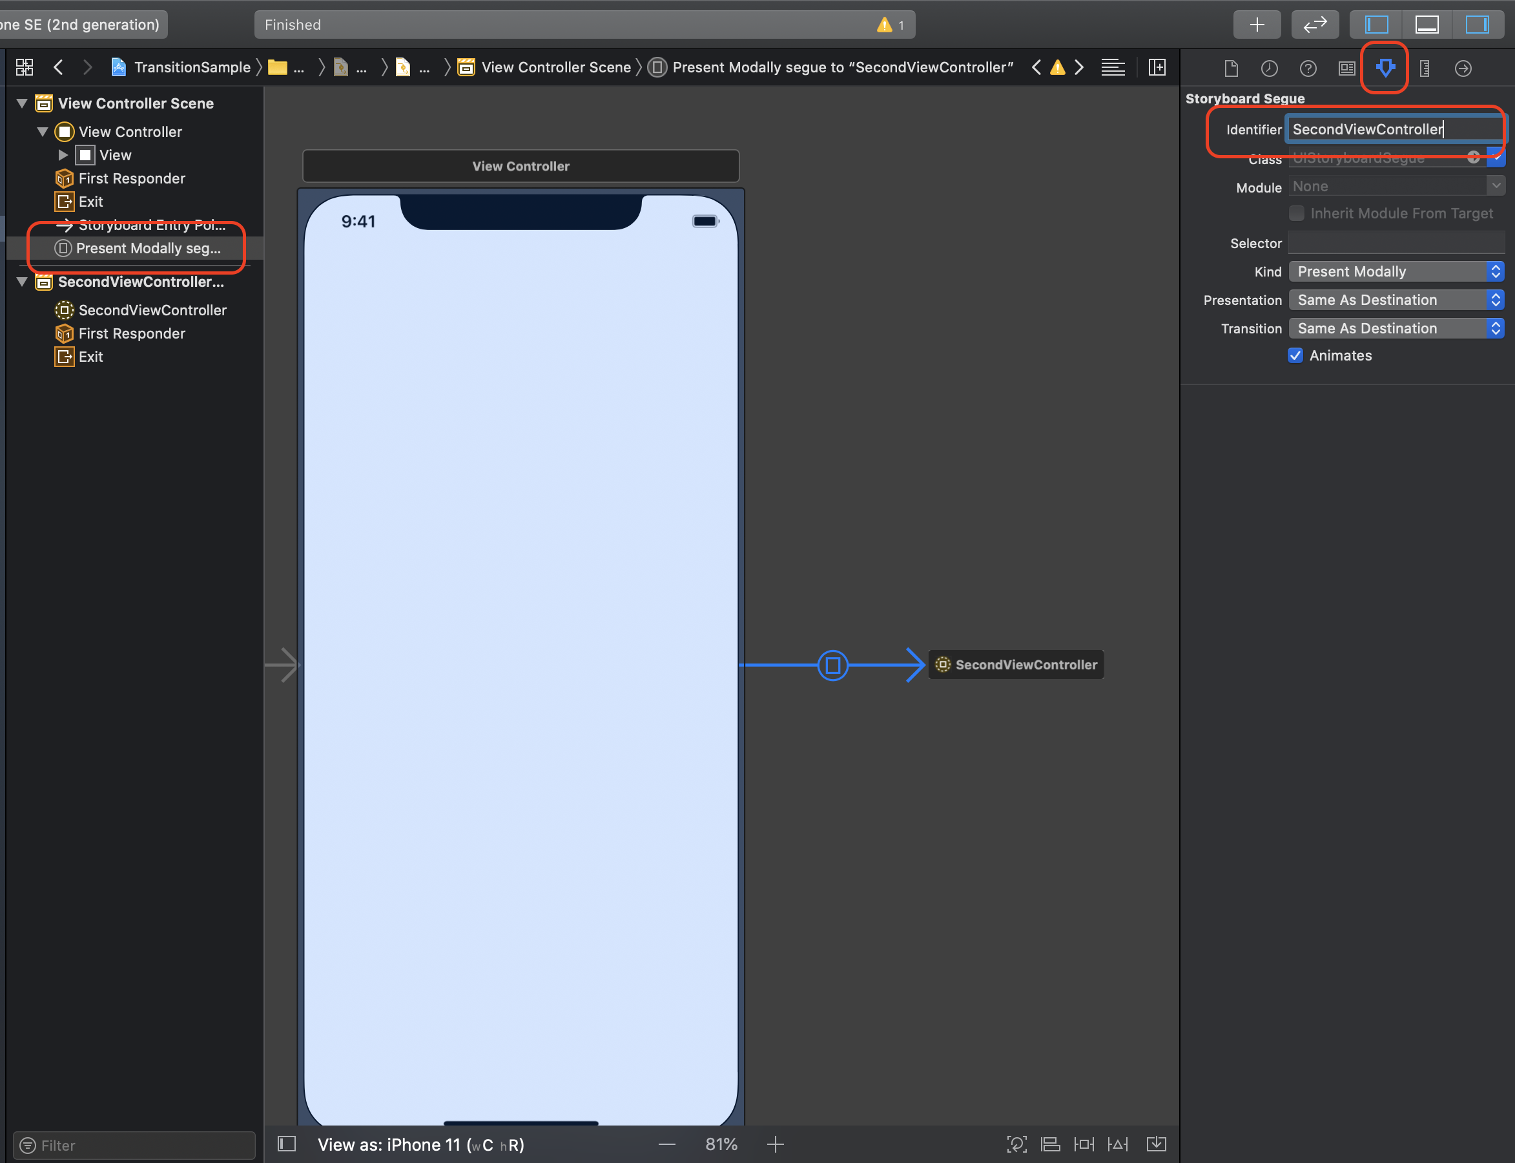Open the Size inspector tab
This screenshot has height=1163, width=1515.
1425,68
